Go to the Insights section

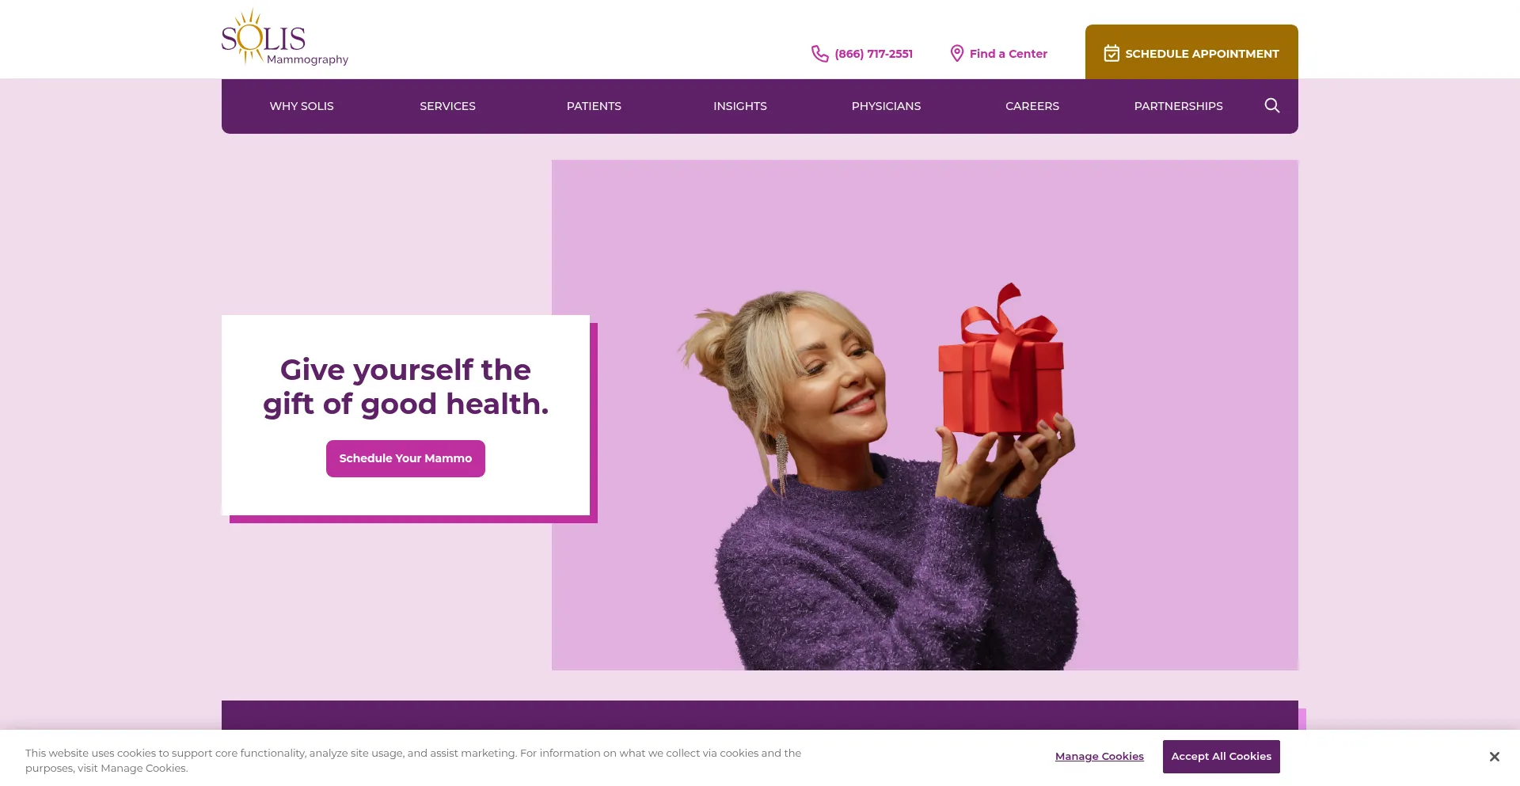[739, 106]
